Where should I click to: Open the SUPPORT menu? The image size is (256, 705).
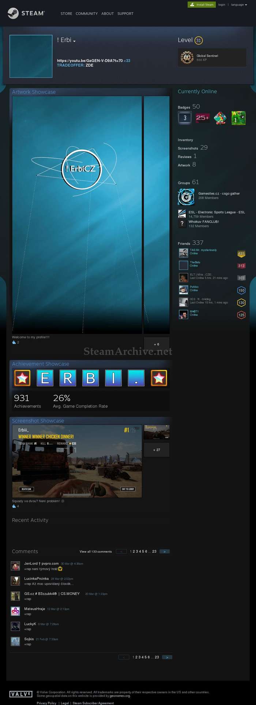coord(125,14)
